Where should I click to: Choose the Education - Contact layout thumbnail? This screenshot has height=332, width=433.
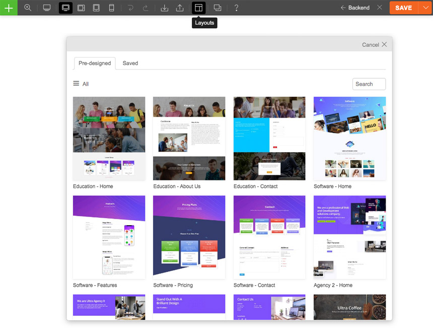click(x=269, y=139)
